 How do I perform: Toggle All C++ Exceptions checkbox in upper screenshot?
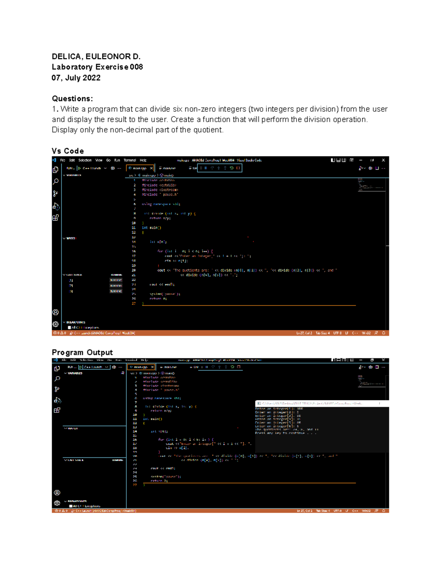point(69,328)
